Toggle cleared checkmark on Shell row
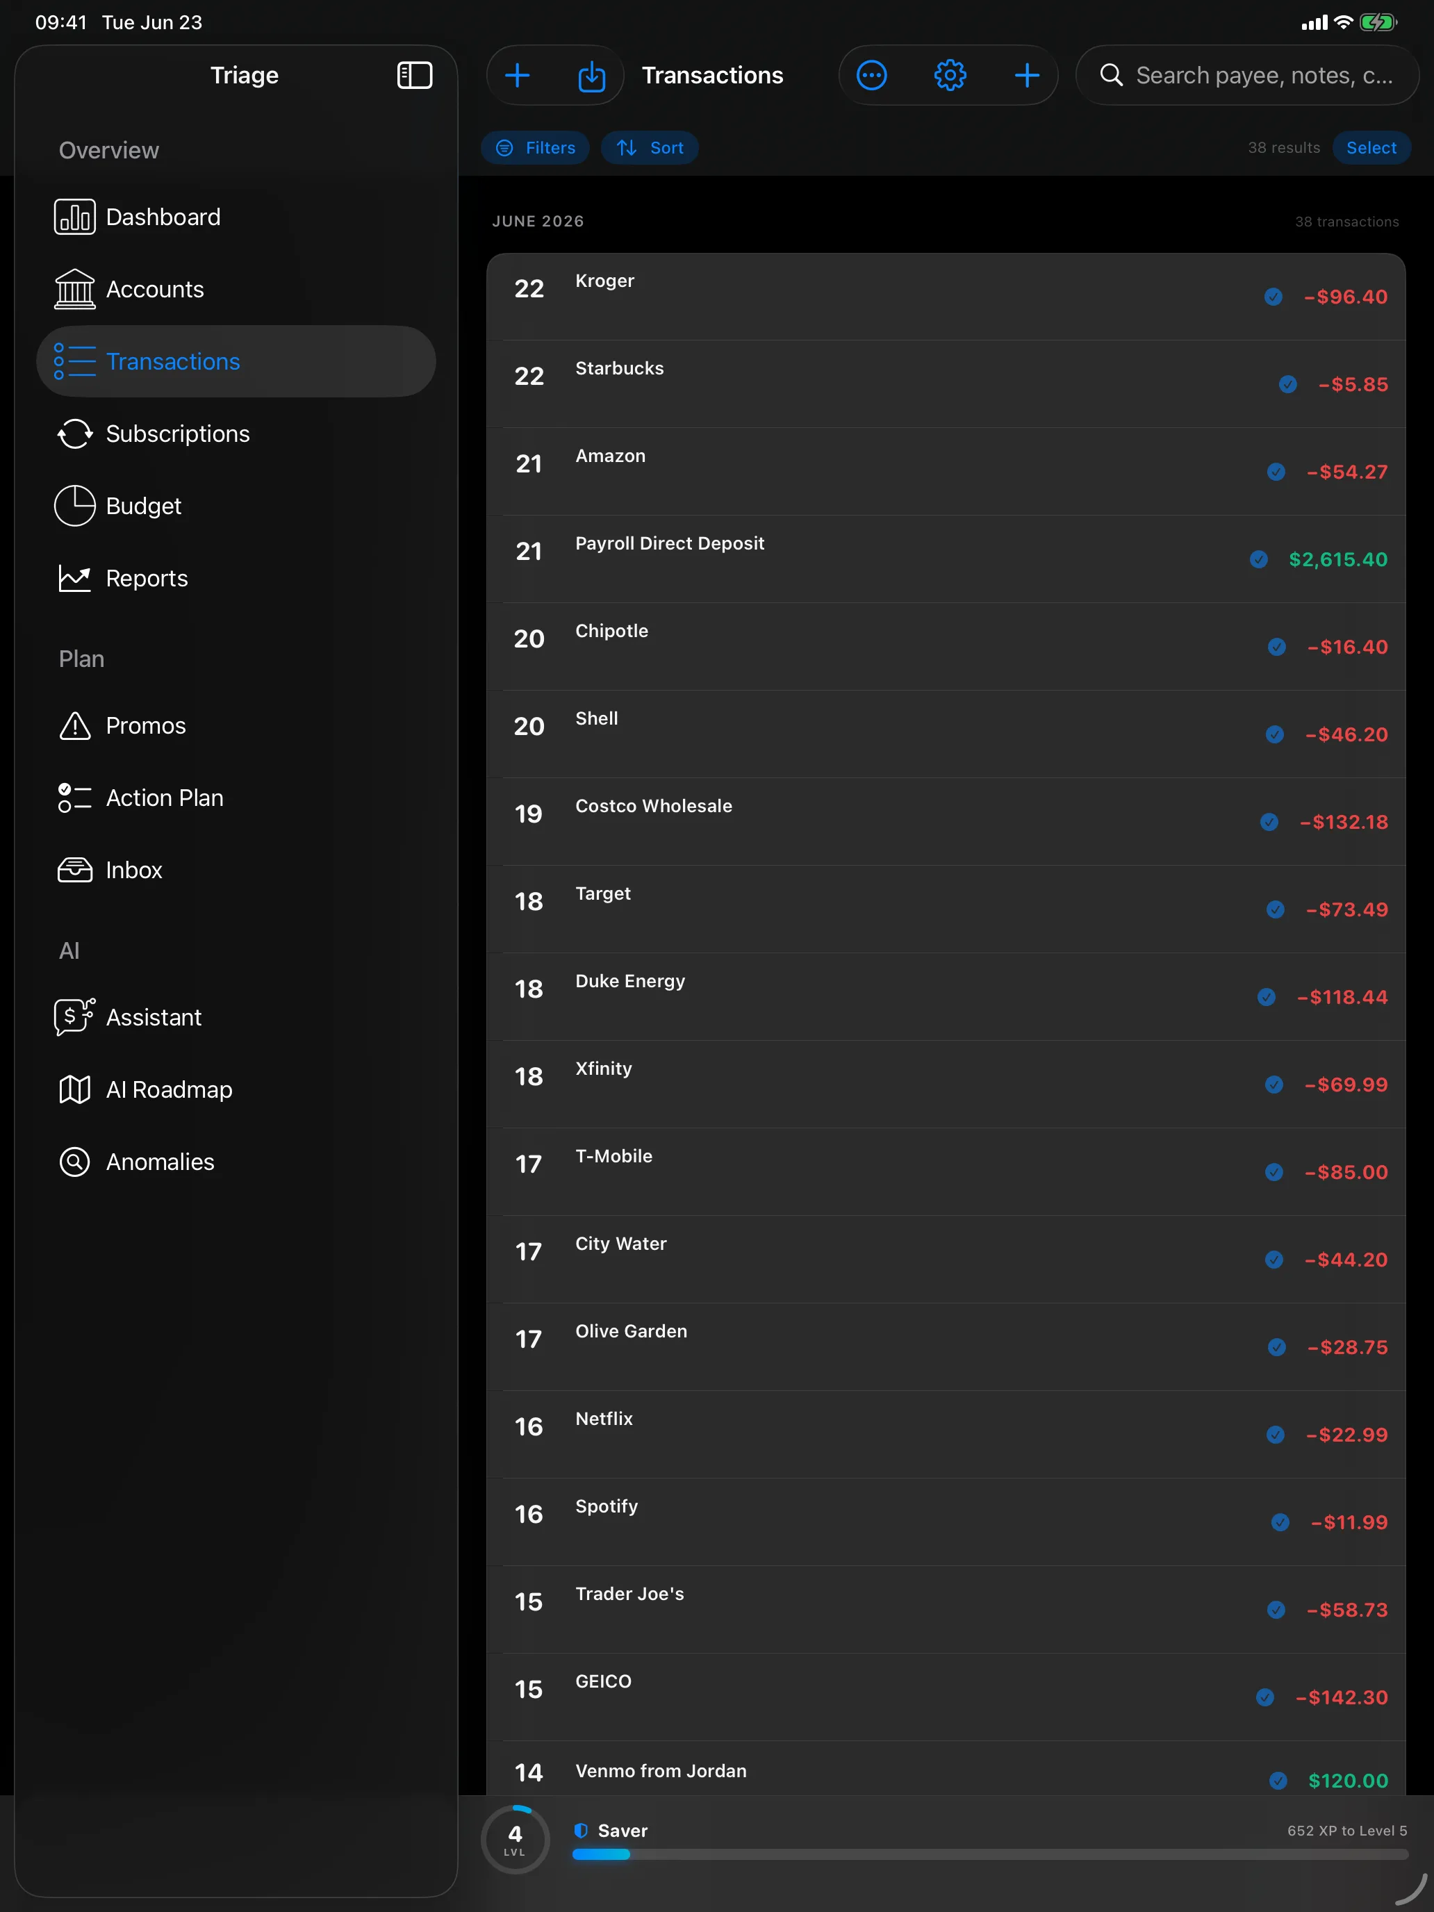The height and width of the screenshot is (1912, 1434). click(x=1275, y=735)
